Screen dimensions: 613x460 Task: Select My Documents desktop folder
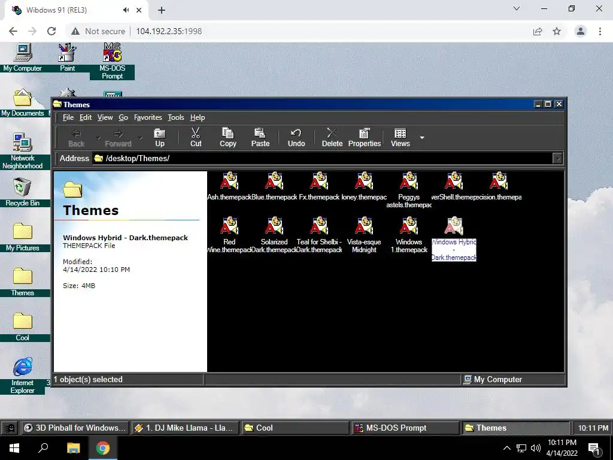[x=23, y=102]
